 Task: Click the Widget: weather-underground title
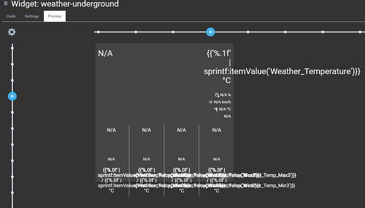[65, 4]
